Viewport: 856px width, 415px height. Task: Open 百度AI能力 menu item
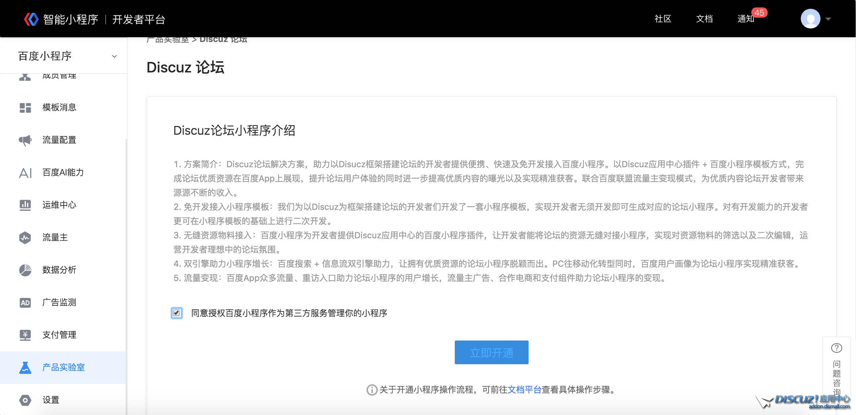pos(63,173)
